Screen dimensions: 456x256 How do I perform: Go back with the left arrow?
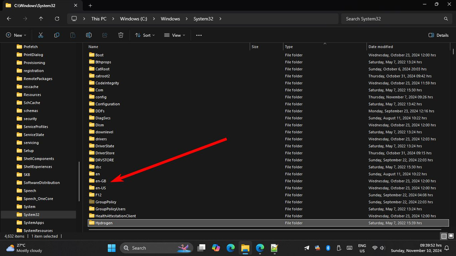[9, 18]
